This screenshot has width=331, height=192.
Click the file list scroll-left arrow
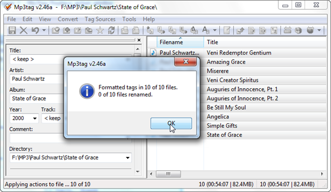(151, 174)
